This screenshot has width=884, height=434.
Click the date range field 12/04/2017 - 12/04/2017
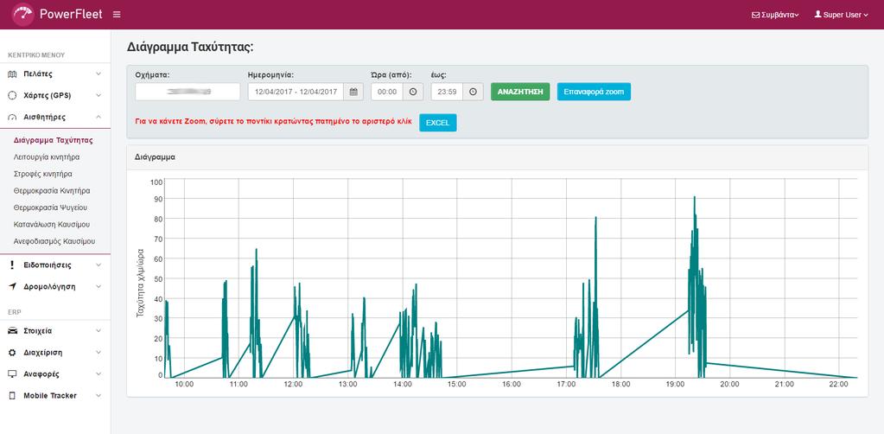[296, 92]
